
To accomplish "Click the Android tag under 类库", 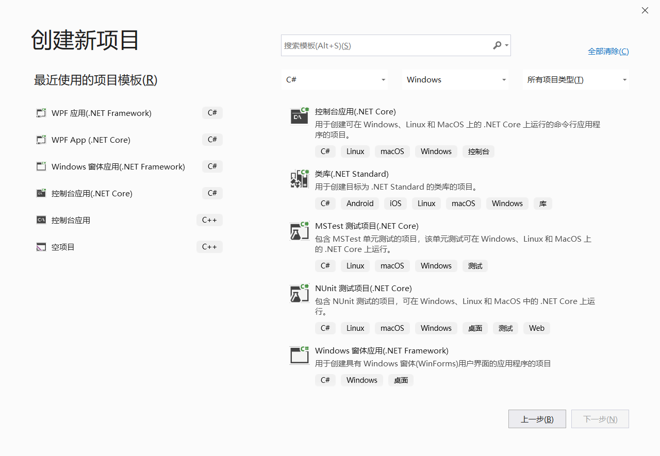I will (360, 204).
